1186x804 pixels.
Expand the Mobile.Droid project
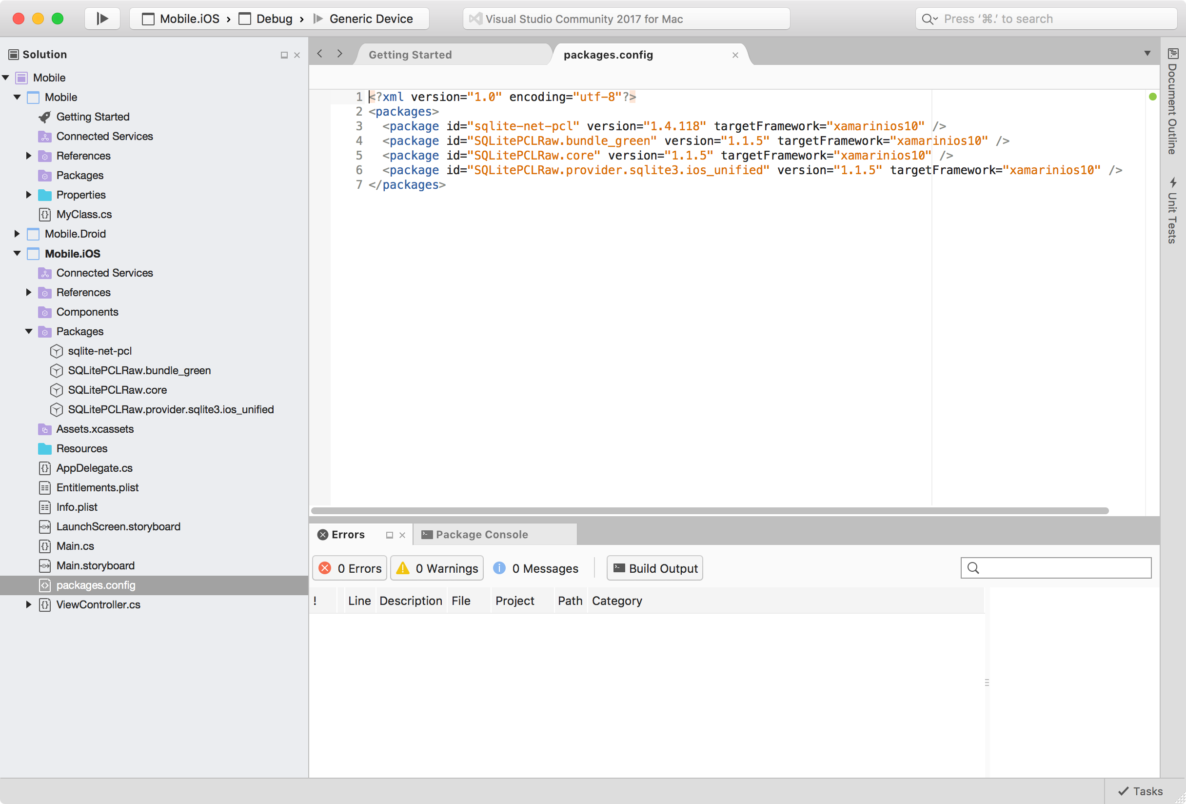(x=18, y=234)
